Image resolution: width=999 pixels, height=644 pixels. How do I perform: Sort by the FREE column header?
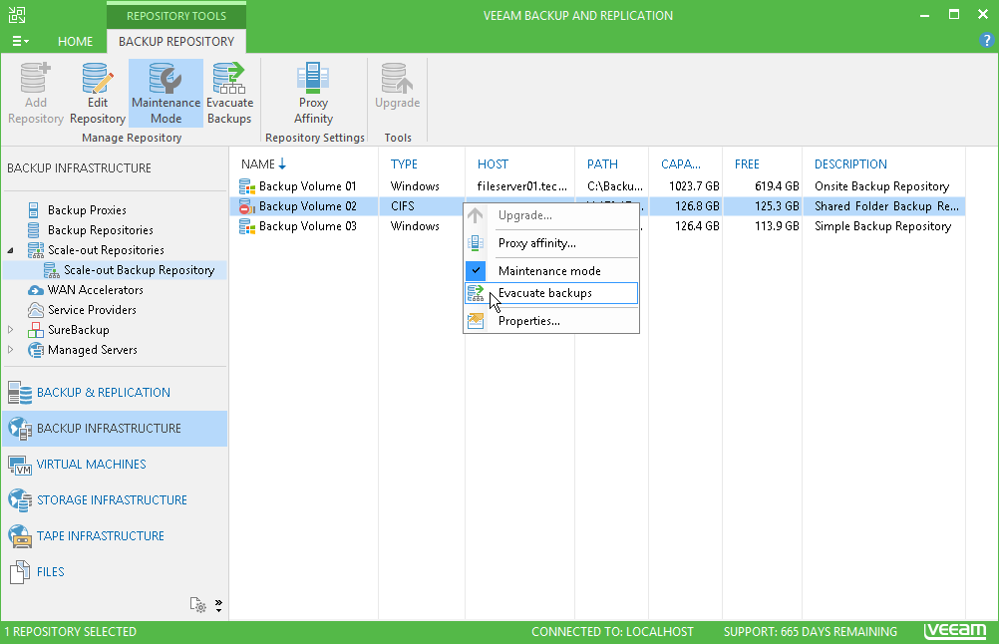747,164
